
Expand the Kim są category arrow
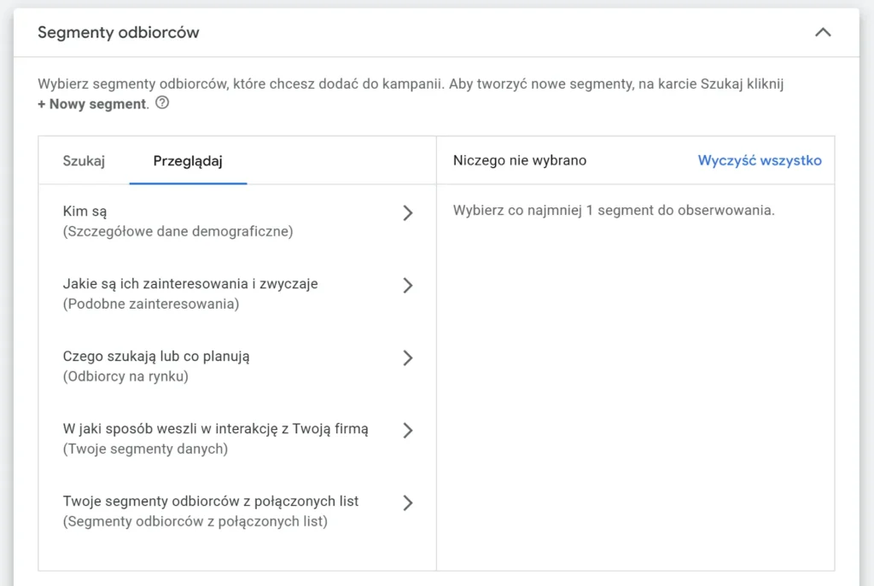(x=407, y=213)
